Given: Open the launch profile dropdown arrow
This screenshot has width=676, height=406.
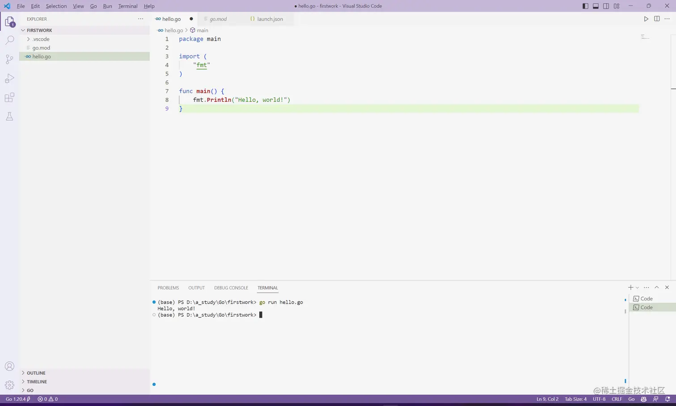Looking at the screenshot, I should [638, 288].
